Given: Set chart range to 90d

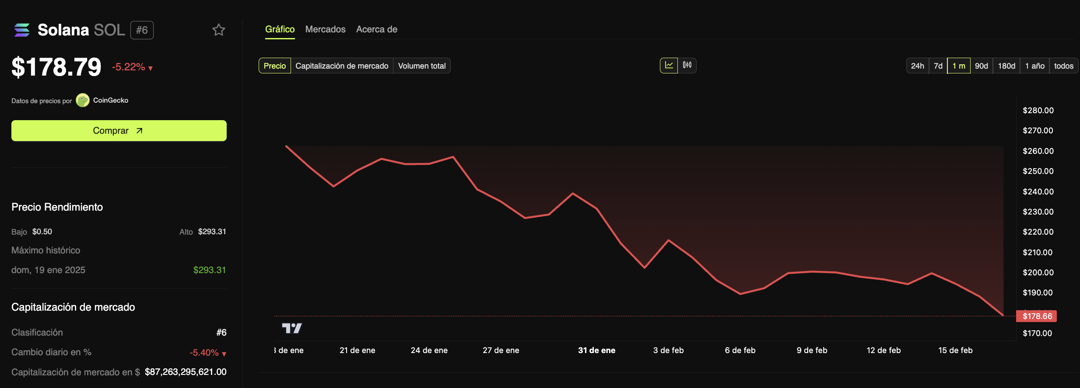Looking at the screenshot, I should [x=982, y=66].
